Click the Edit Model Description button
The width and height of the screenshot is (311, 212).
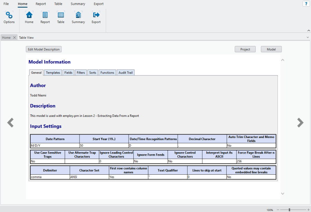[x=44, y=49]
